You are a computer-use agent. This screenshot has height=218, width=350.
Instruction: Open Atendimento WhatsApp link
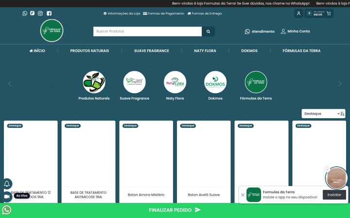click(x=260, y=31)
